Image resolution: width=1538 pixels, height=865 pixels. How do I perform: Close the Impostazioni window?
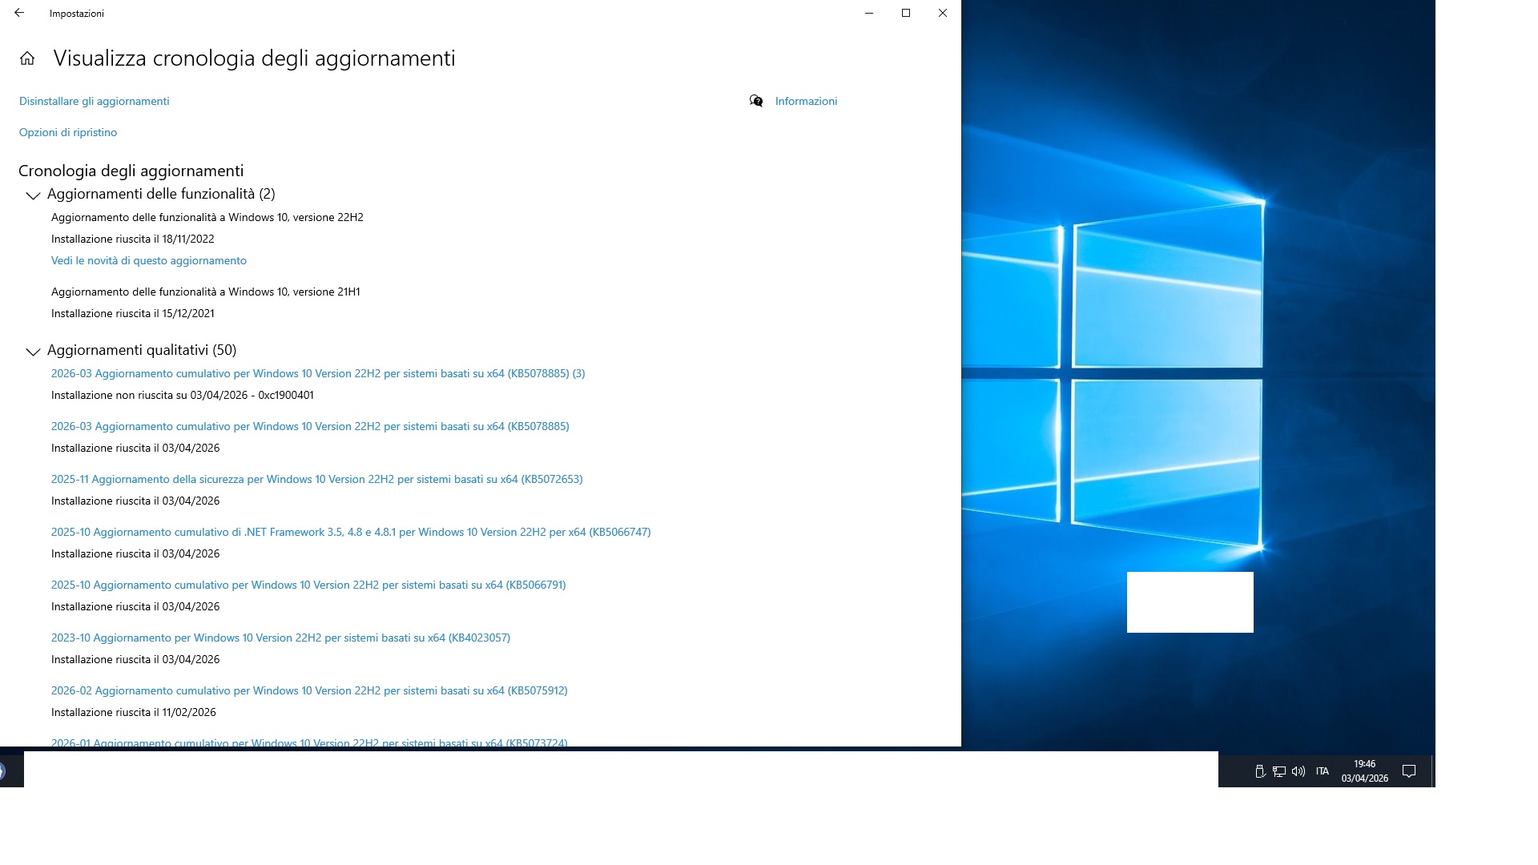[943, 13]
